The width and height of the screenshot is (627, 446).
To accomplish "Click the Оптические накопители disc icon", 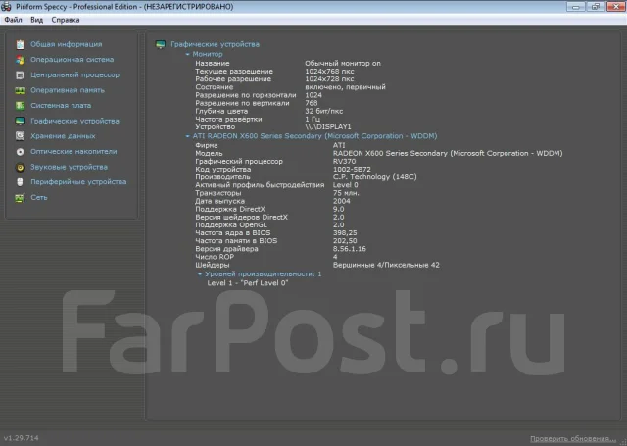I will pos(20,152).
